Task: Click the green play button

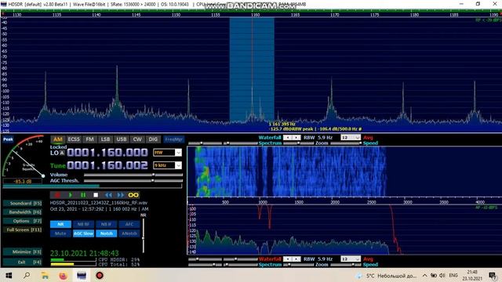Action: 71,195
